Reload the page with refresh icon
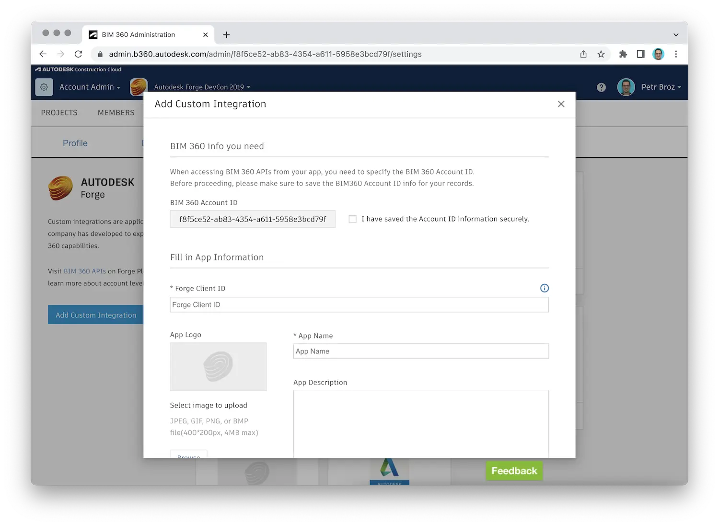This screenshot has height=526, width=719. pyautogui.click(x=79, y=54)
